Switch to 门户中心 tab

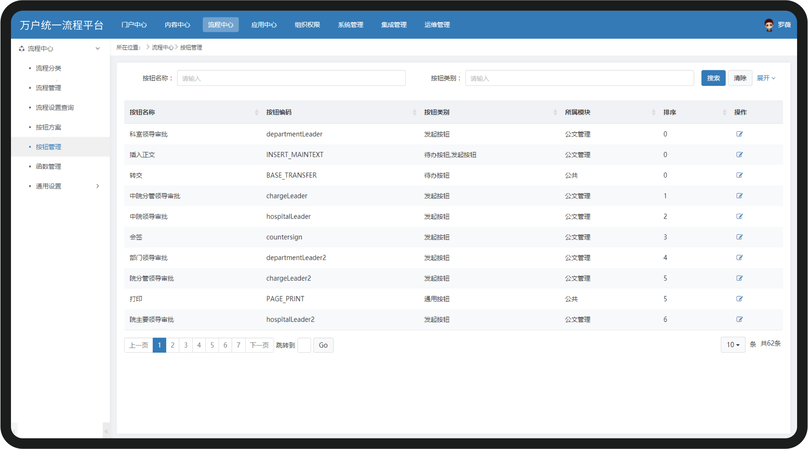point(134,25)
